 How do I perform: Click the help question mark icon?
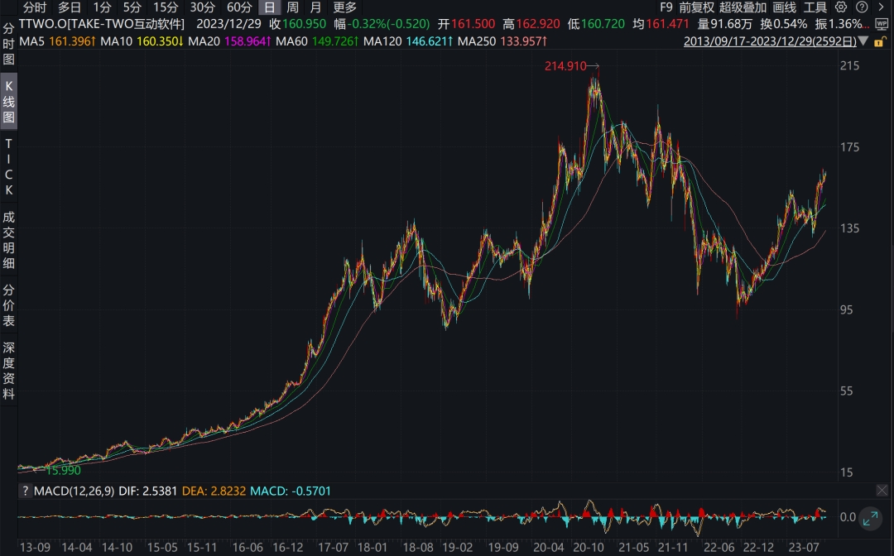(x=862, y=7)
